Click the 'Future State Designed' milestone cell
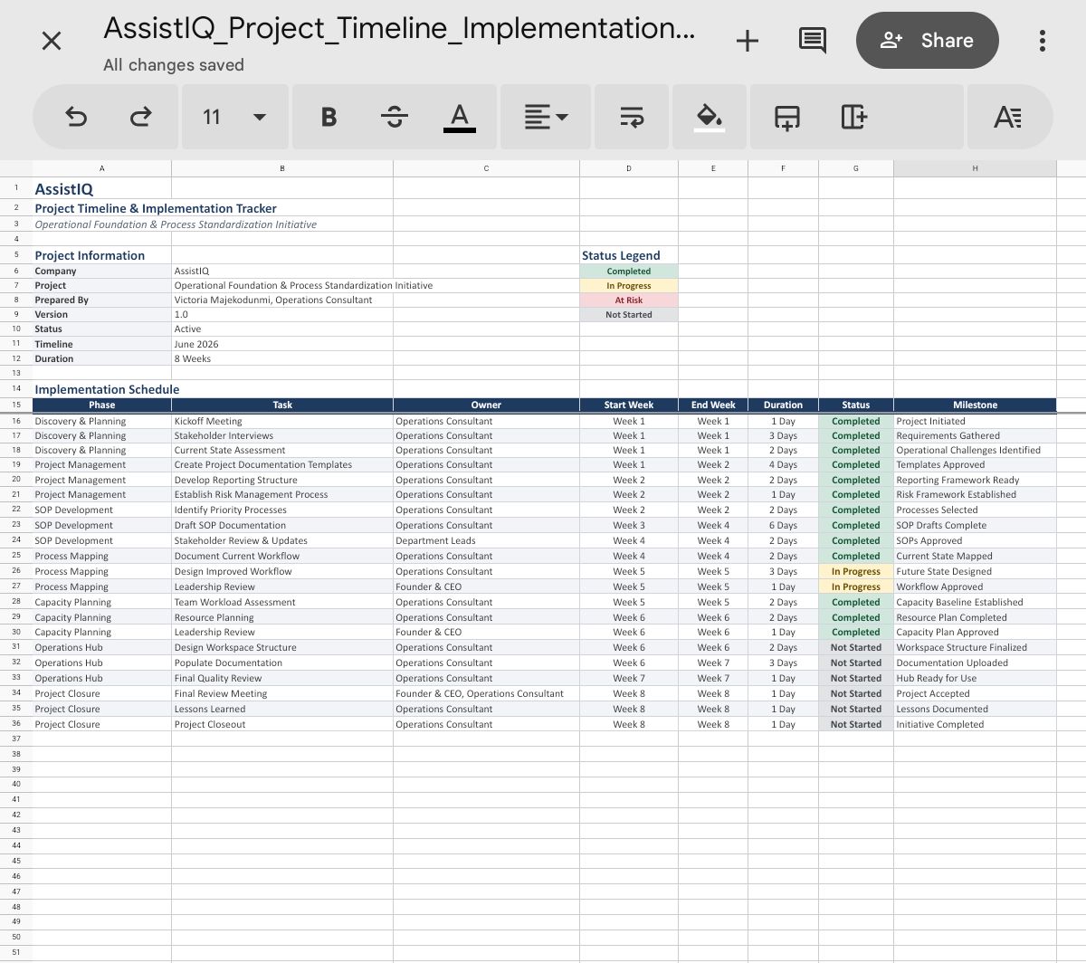 coord(975,571)
